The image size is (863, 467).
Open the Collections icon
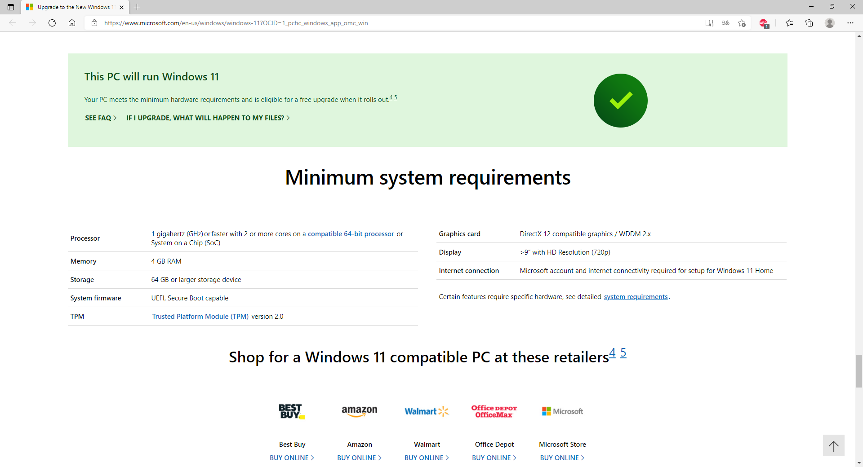[809, 23]
